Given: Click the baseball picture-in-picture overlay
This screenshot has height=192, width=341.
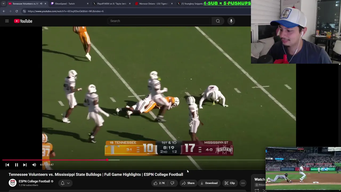Looking at the screenshot, I should (303, 169).
